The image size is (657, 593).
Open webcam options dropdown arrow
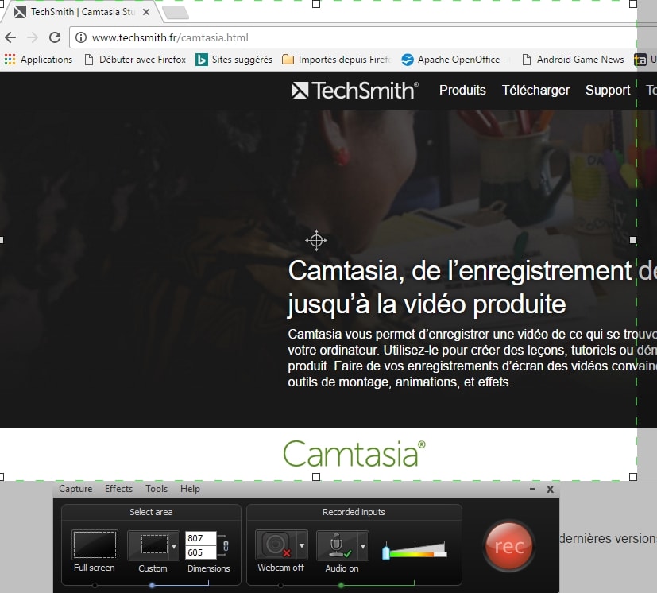[x=302, y=545]
